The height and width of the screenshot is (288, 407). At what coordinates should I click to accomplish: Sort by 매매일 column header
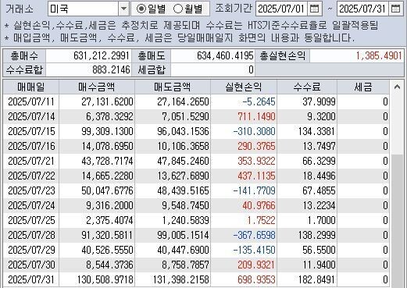(31, 87)
